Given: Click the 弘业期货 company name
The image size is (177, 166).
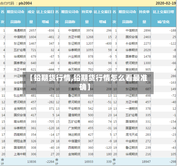Looking at the screenshot, I should click(20, 96).
